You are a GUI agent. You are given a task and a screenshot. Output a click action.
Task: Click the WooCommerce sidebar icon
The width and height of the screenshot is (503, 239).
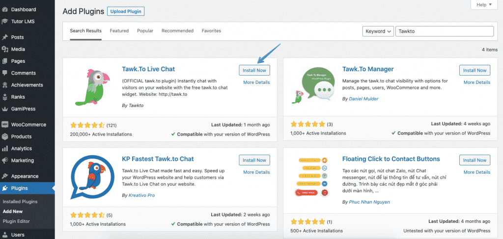coord(5,125)
